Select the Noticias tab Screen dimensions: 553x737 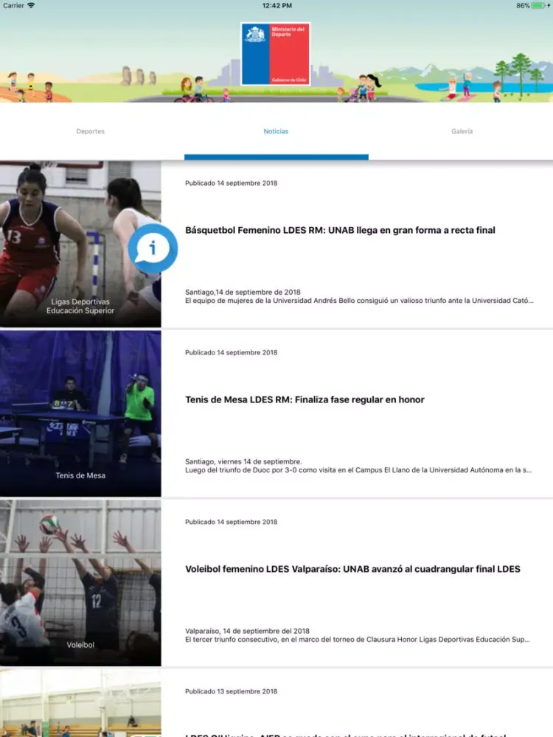click(276, 131)
